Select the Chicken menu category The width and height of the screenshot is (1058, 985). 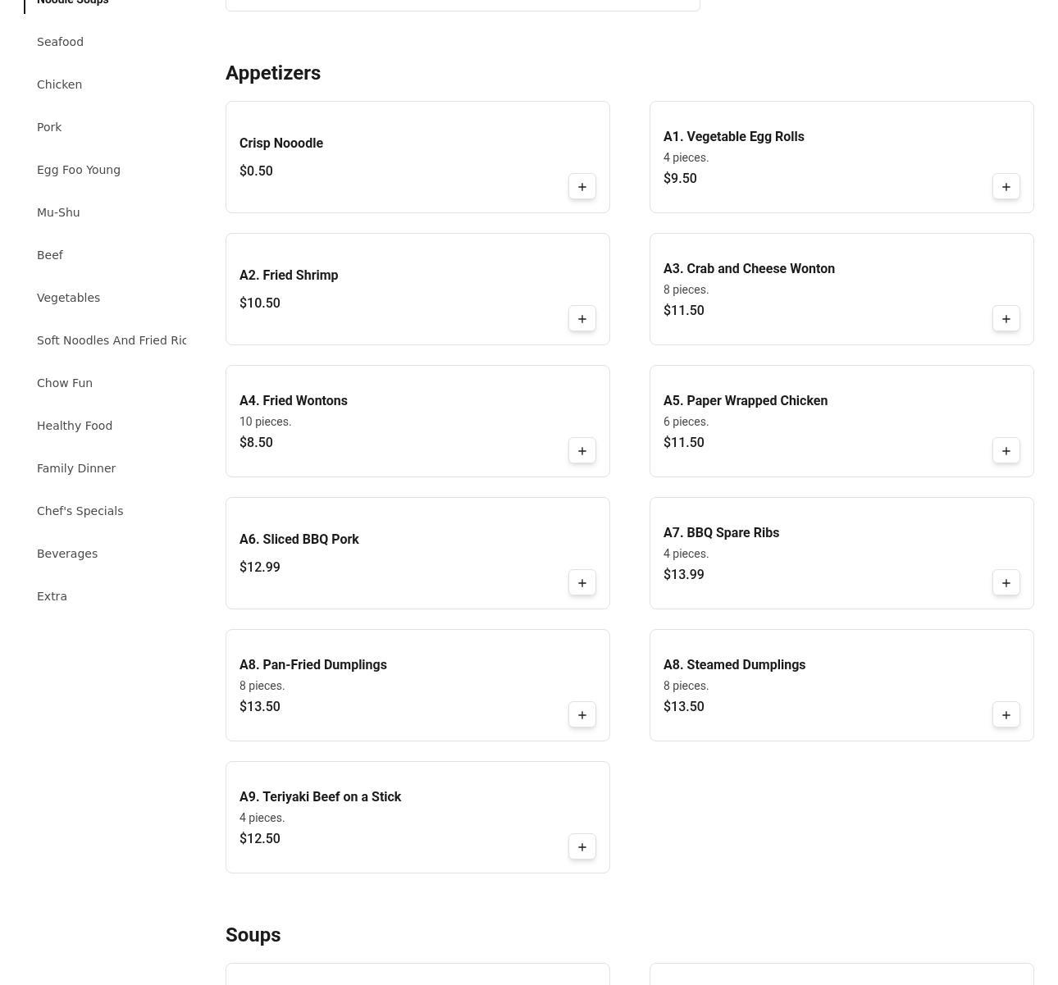(x=59, y=84)
